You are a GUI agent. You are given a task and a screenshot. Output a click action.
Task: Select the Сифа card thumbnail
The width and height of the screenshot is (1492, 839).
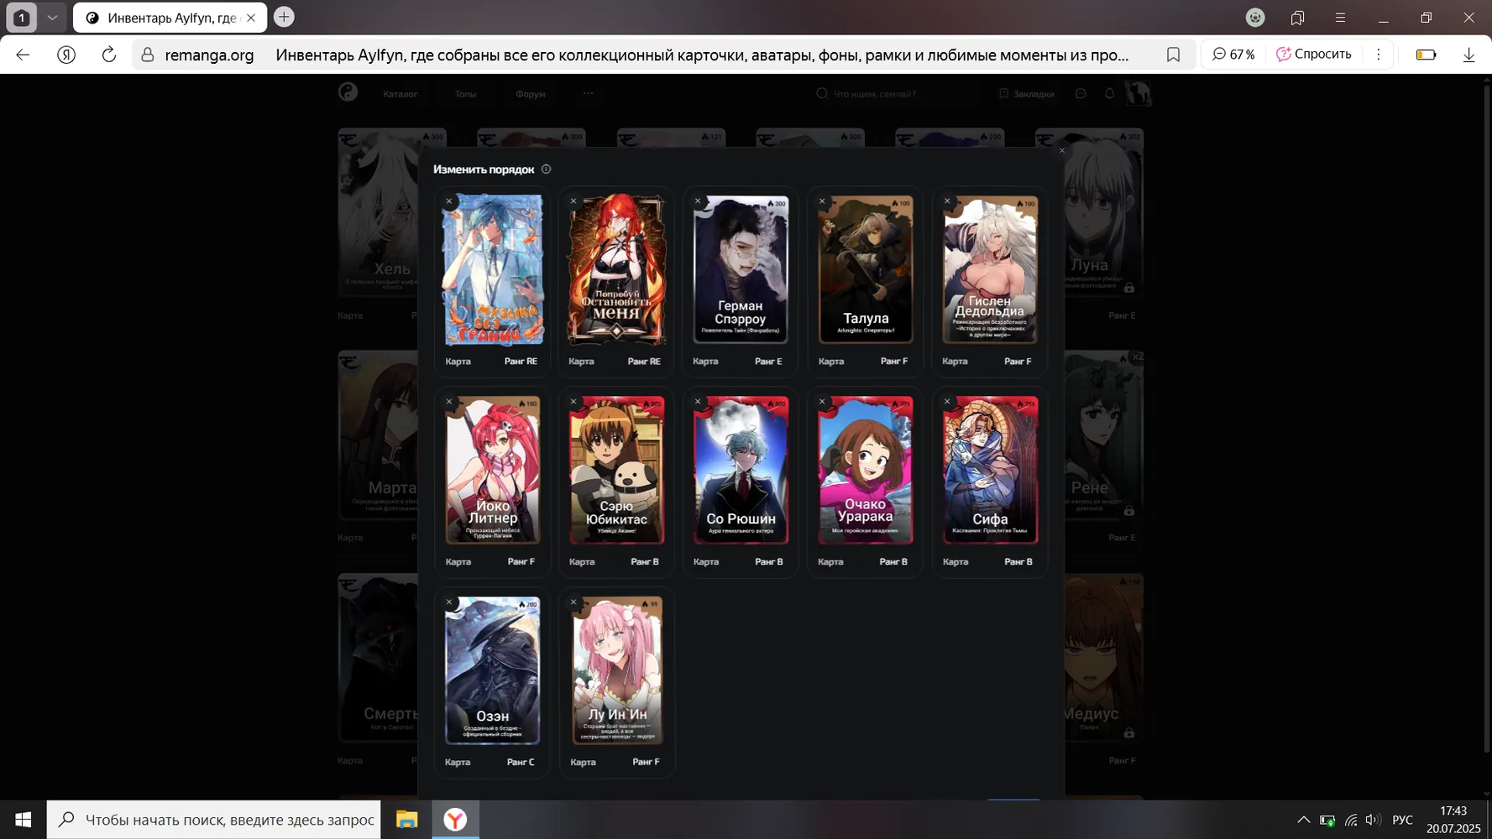coord(990,471)
